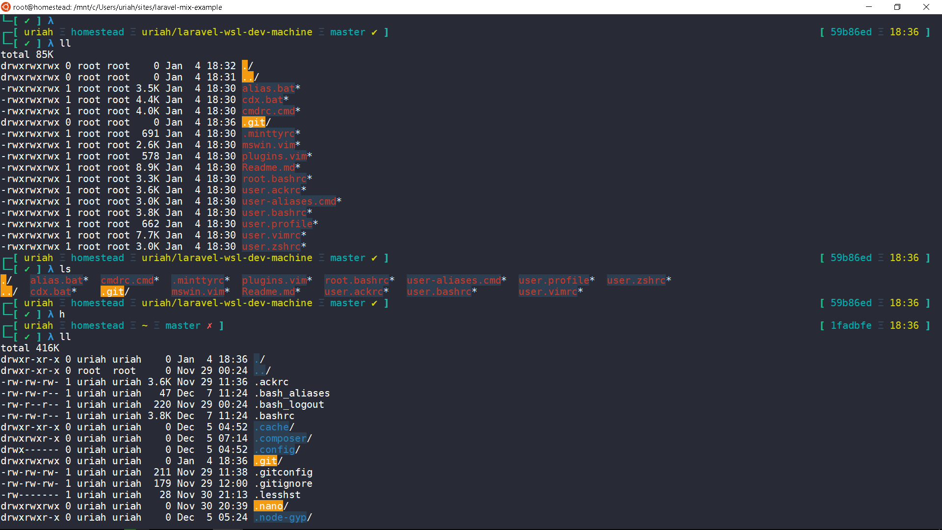Click the highlighted .nano directory entry
Image resolution: width=942 pixels, height=530 pixels.
(268, 506)
